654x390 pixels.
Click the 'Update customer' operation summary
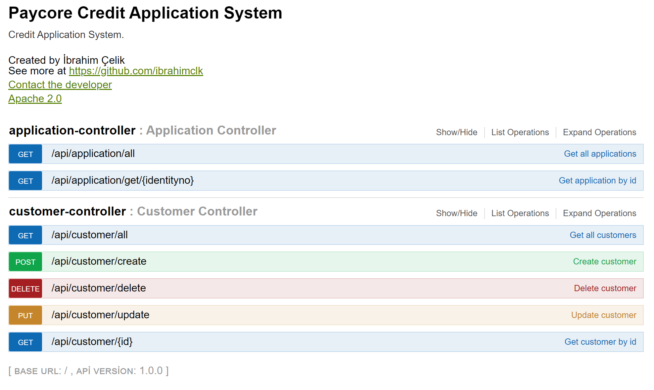[603, 315]
